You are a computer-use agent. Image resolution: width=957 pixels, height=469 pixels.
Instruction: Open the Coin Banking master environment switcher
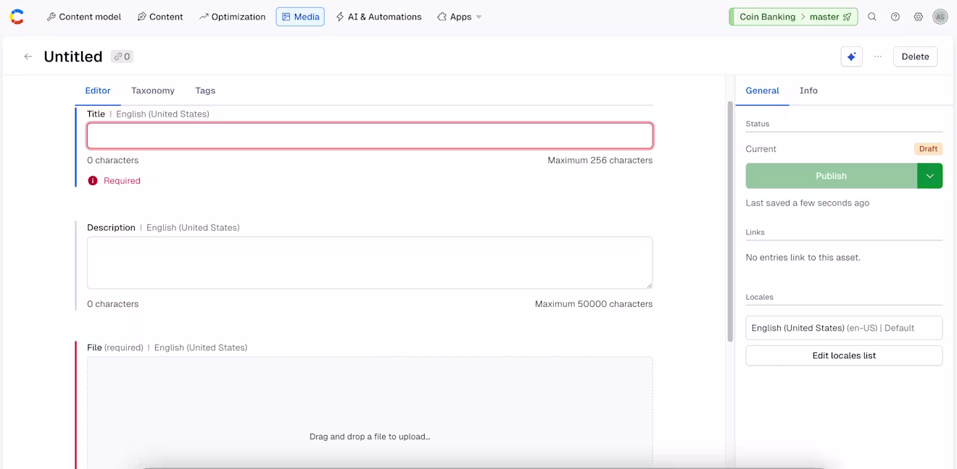[793, 17]
